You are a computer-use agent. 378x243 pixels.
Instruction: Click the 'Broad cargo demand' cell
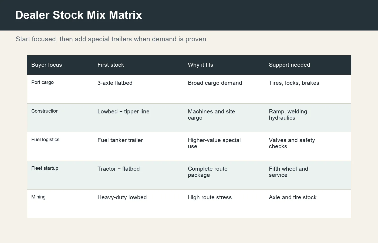point(215,83)
